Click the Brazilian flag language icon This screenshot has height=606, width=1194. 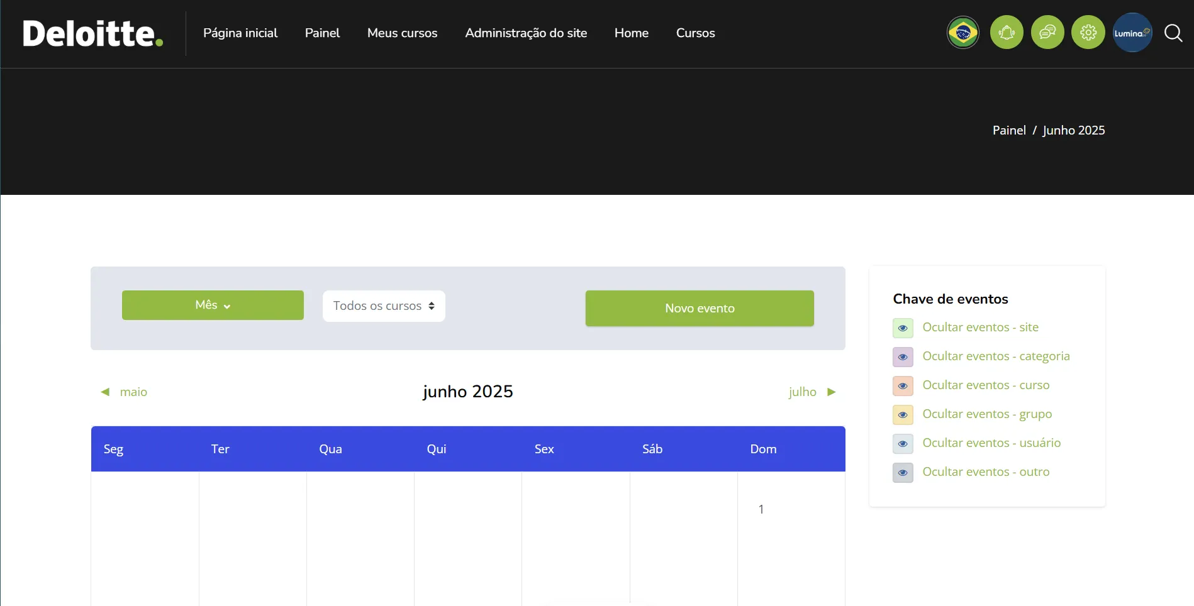[x=962, y=32]
